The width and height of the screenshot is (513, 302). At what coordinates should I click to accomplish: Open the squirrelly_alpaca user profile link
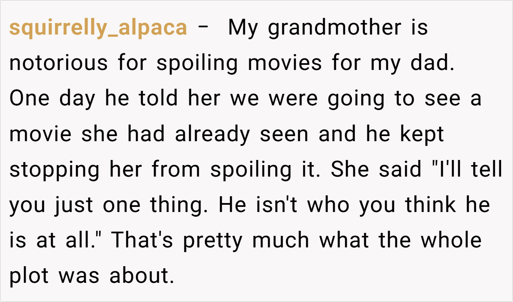pyautogui.click(x=98, y=28)
